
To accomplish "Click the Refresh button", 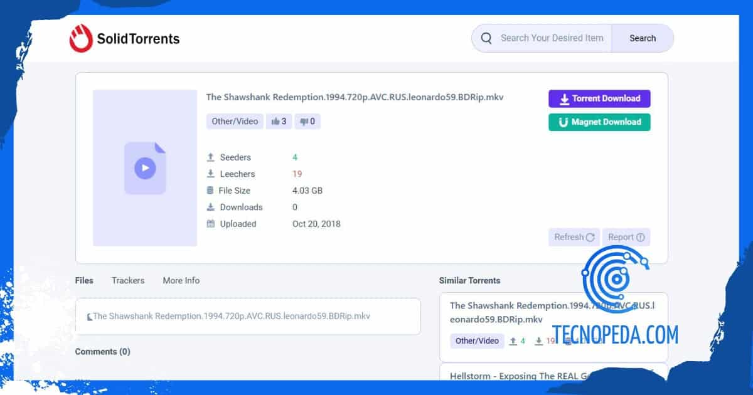I will pyautogui.click(x=574, y=237).
